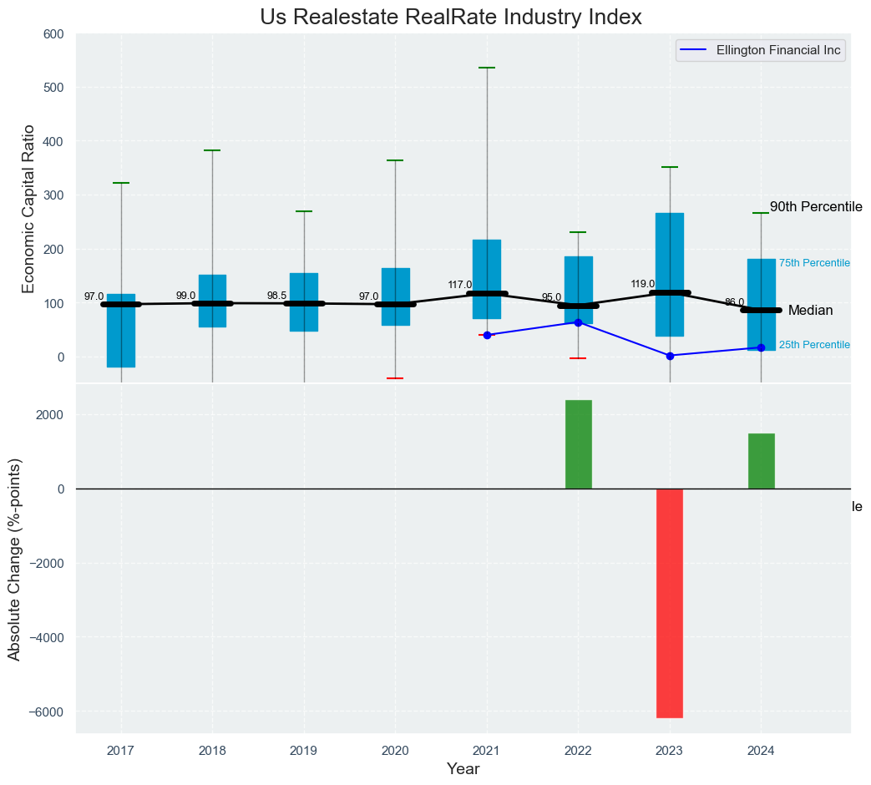The width and height of the screenshot is (871, 785).
Task: Click the Economic Capital Ratio axis label
Action: pos(28,209)
